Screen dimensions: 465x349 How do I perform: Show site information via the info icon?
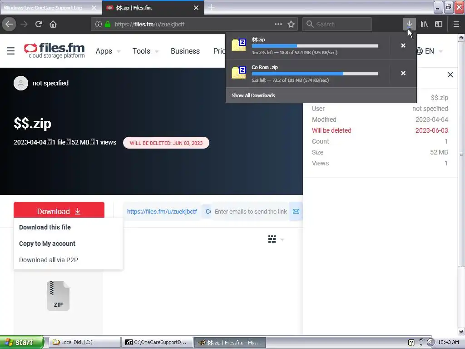(99, 25)
